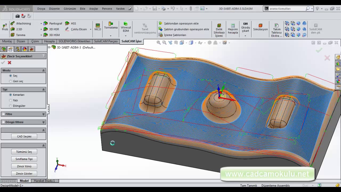341x192 pixels.
Task: Collapse the Tipi section
Action: (43, 90)
